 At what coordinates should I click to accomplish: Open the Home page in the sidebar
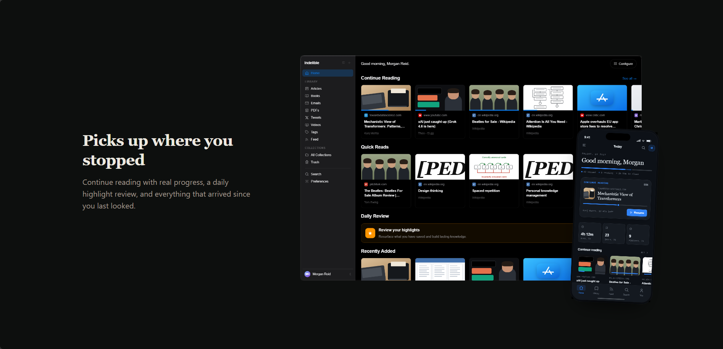tap(328, 73)
